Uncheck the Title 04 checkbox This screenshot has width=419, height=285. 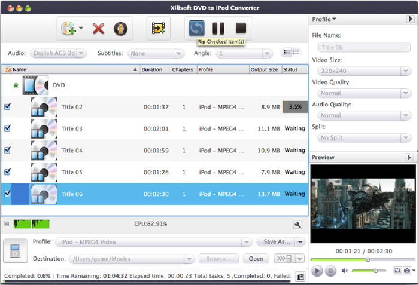click(x=7, y=150)
